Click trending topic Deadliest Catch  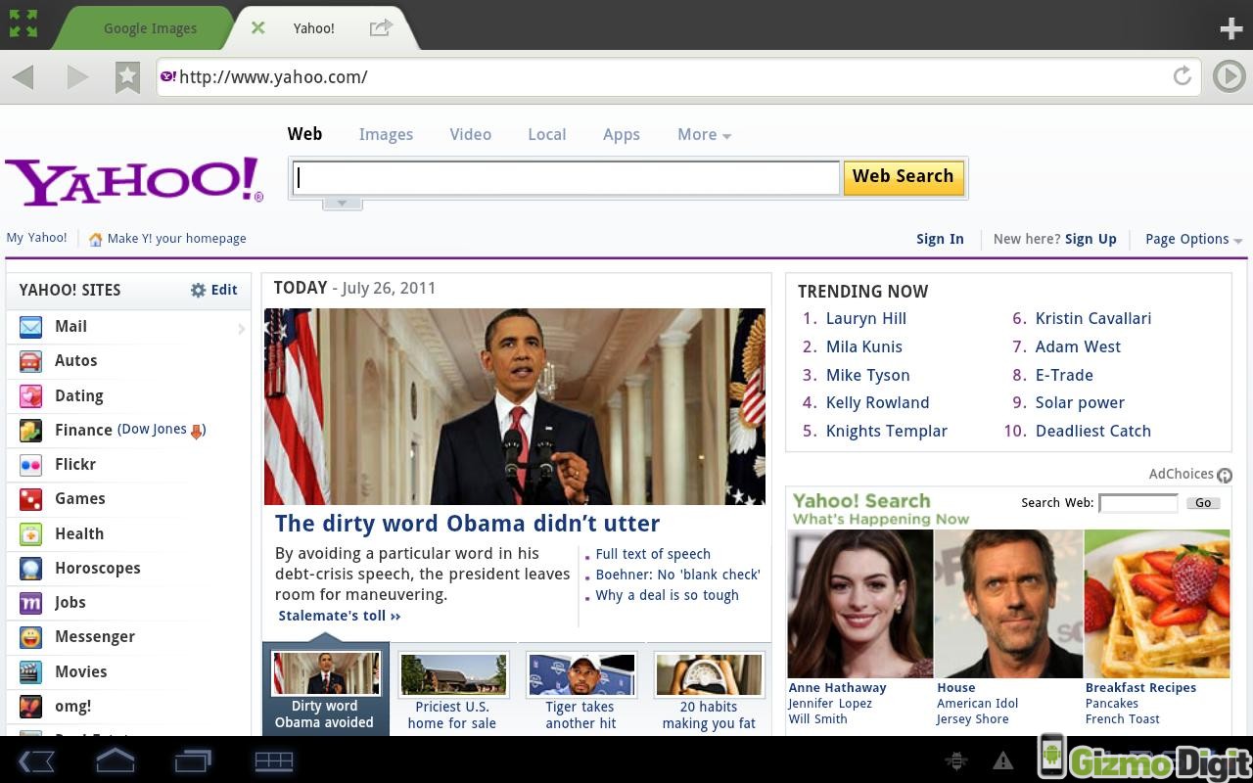pyautogui.click(x=1093, y=431)
